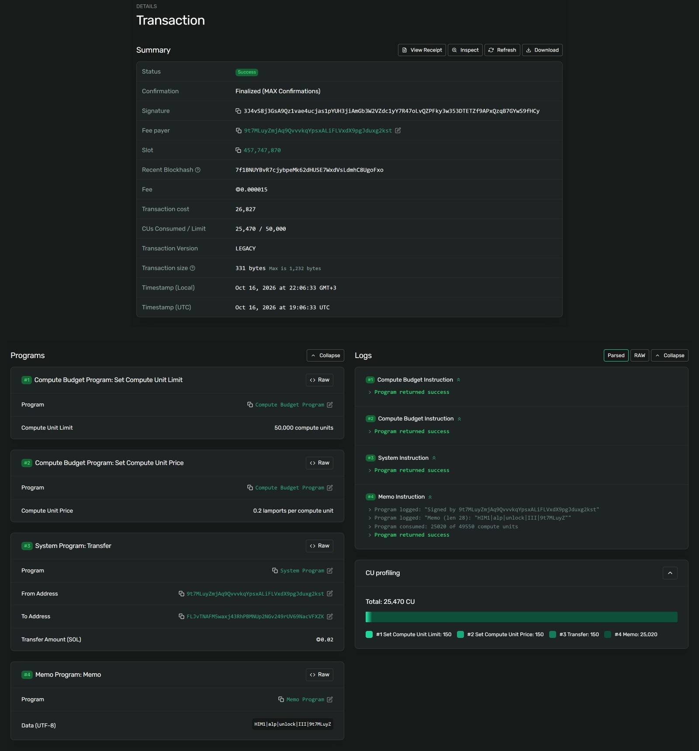699x751 pixels.
Task: Open slot 457,747,870 link
Action: (262, 150)
